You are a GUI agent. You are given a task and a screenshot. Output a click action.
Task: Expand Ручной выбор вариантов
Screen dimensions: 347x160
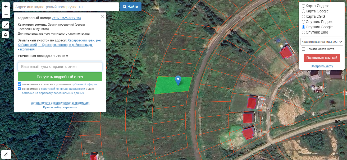60,107
